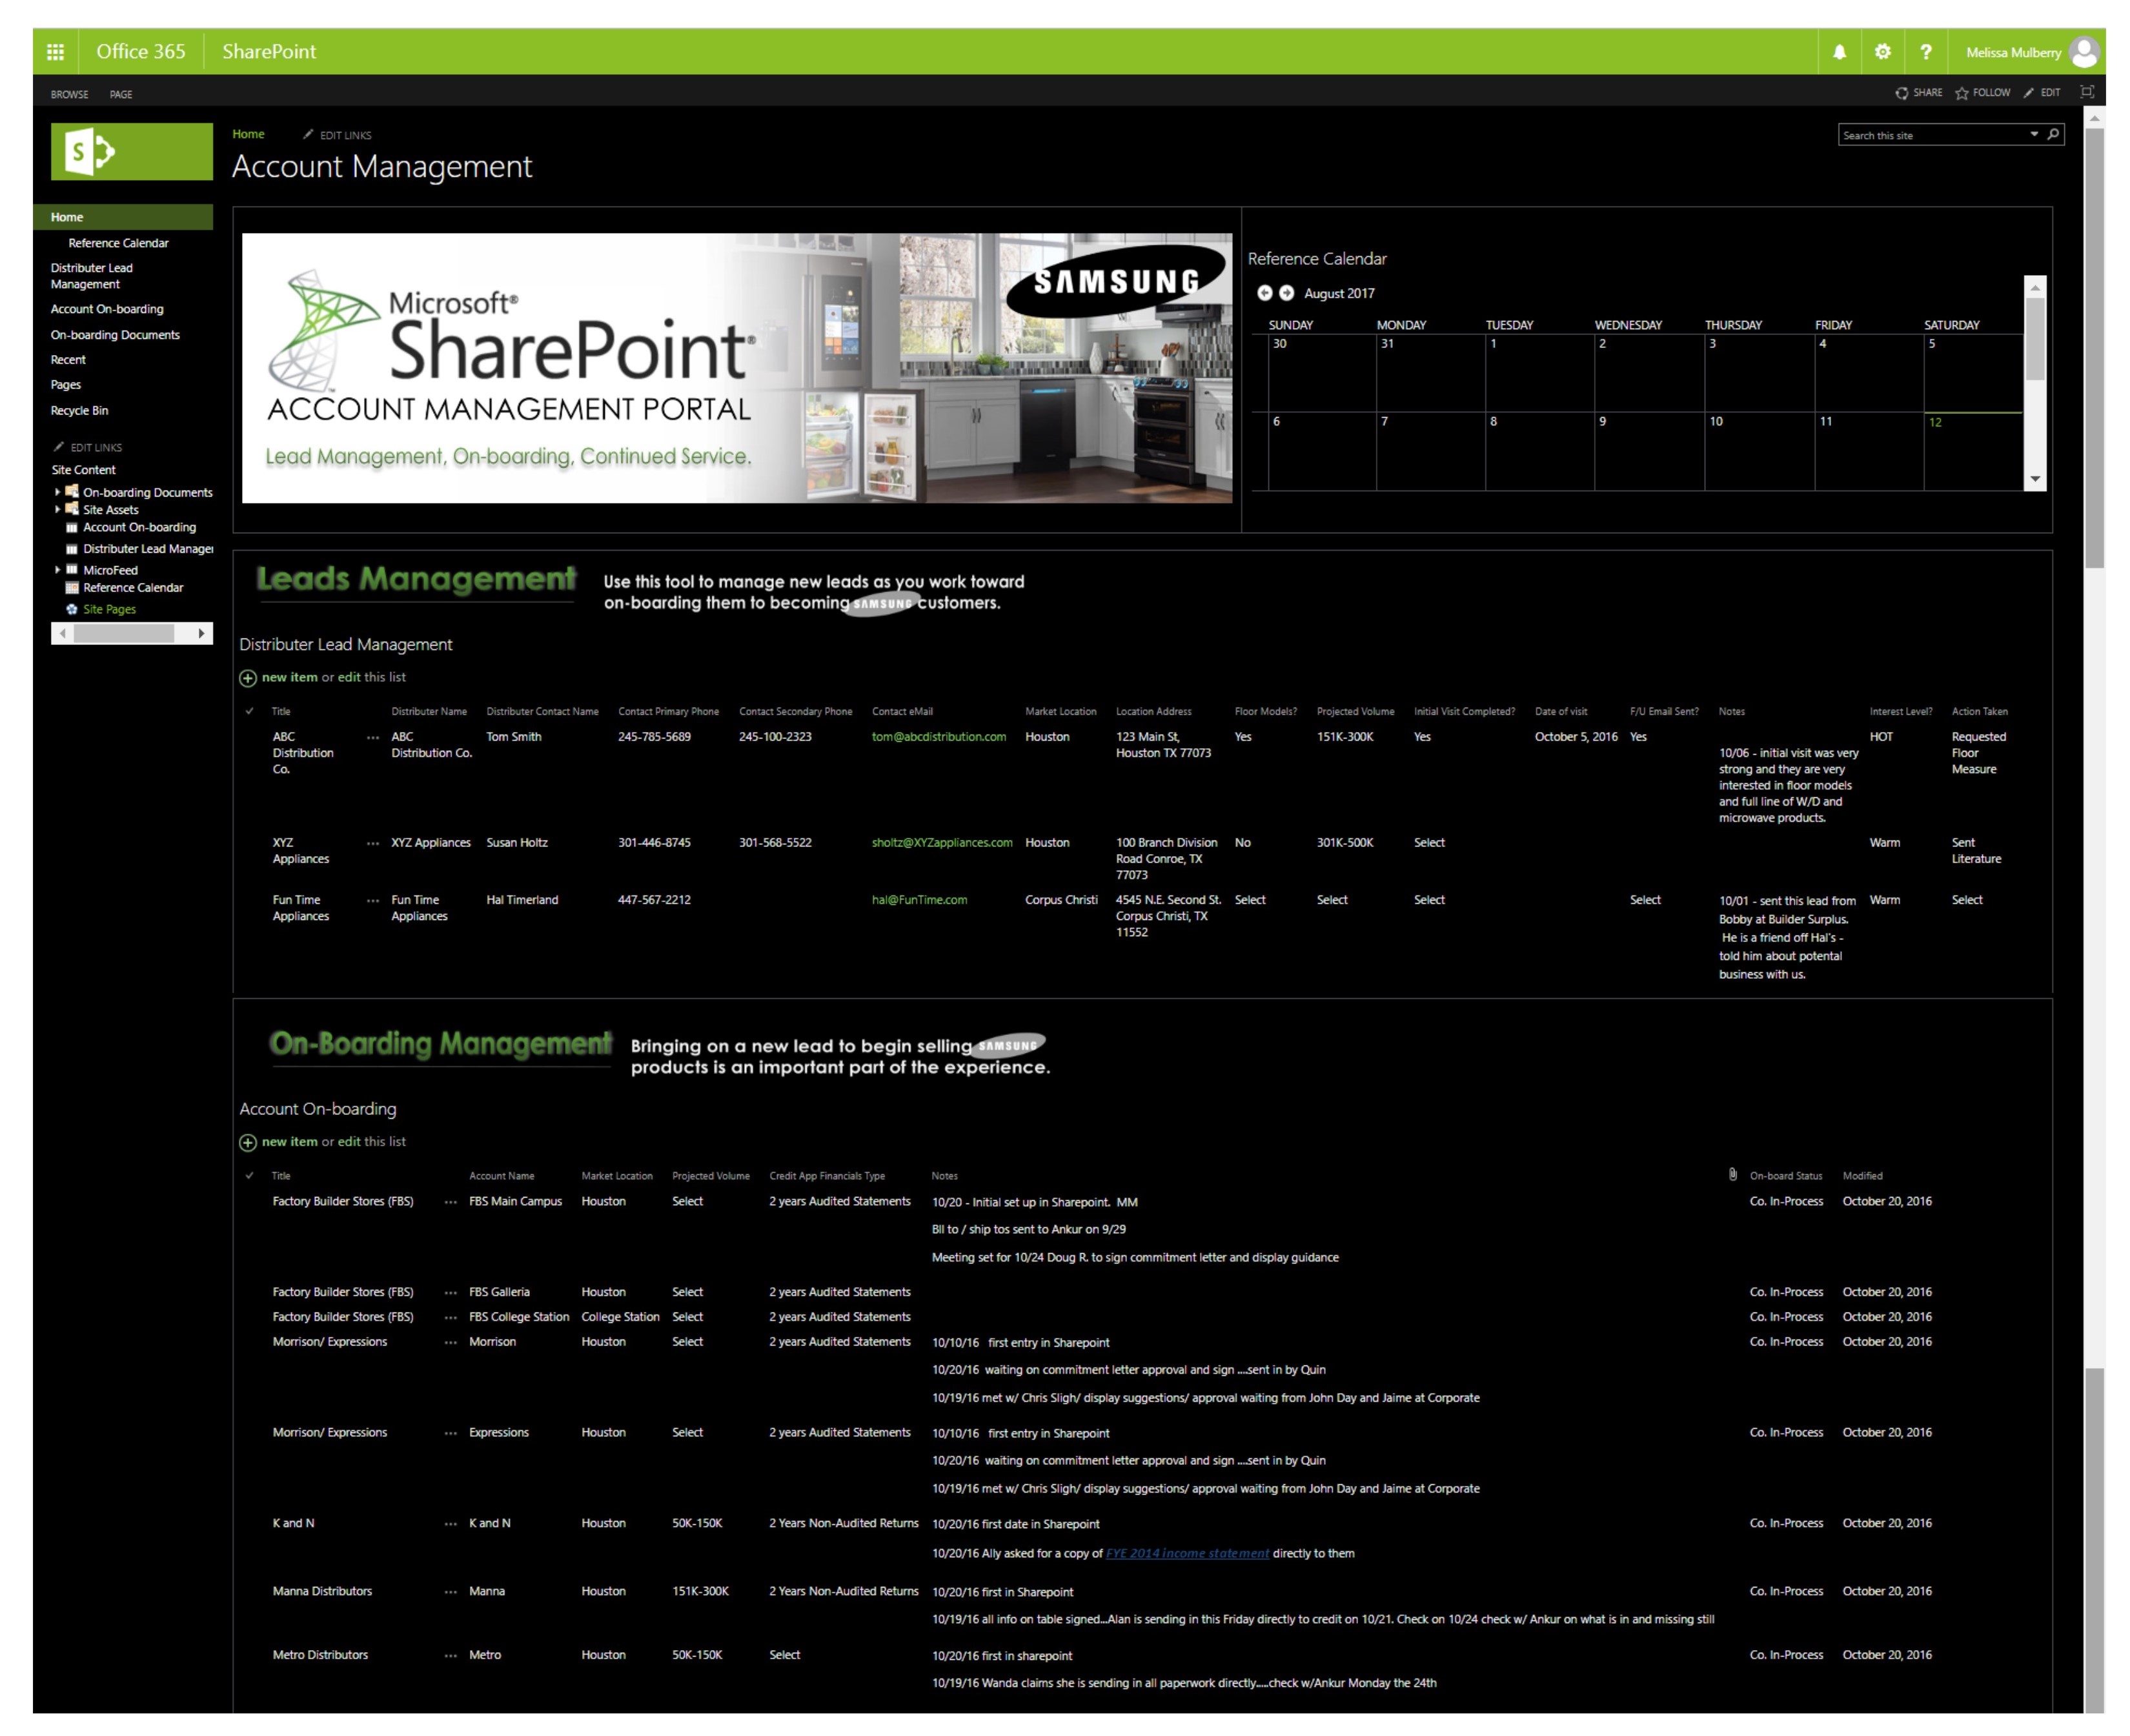
Task: Expand MicroFeed tree node
Action: coord(58,570)
